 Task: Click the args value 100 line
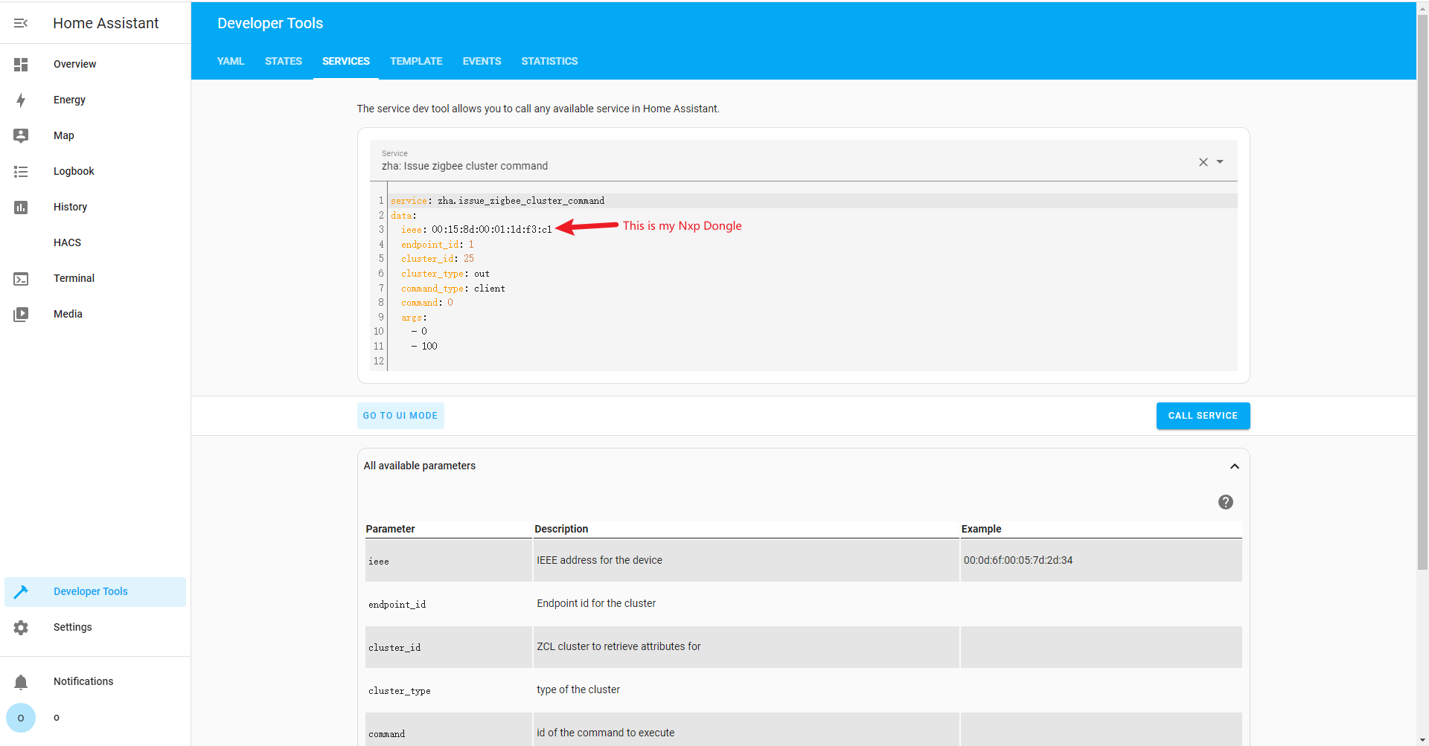(424, 347)
